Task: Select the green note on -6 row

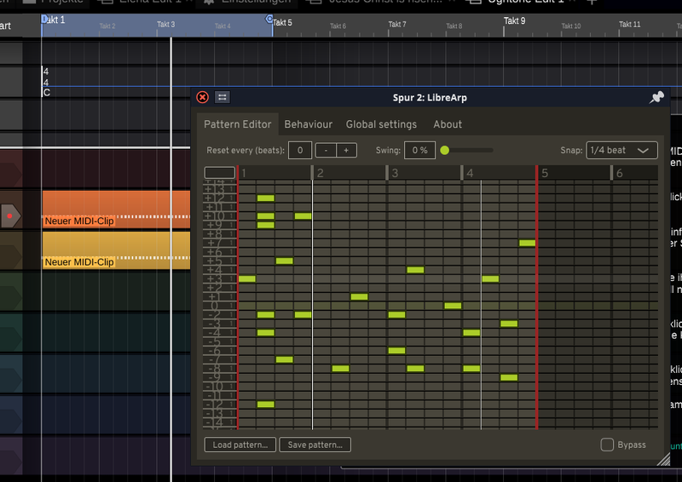Action: coord(396,350)
